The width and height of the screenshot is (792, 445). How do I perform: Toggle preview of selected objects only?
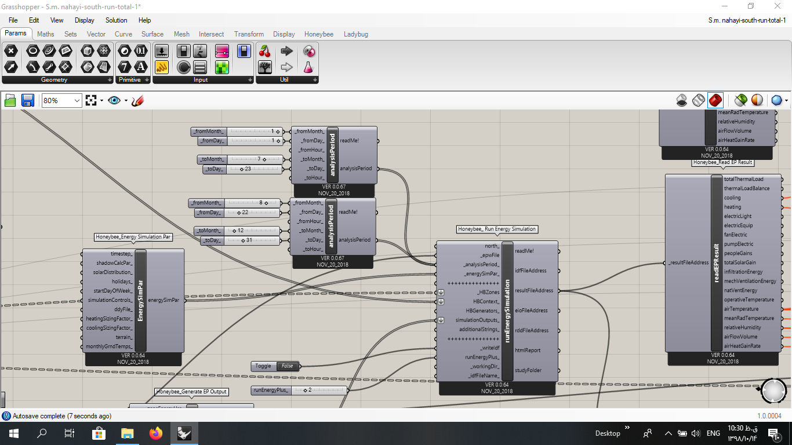(740, 100)
